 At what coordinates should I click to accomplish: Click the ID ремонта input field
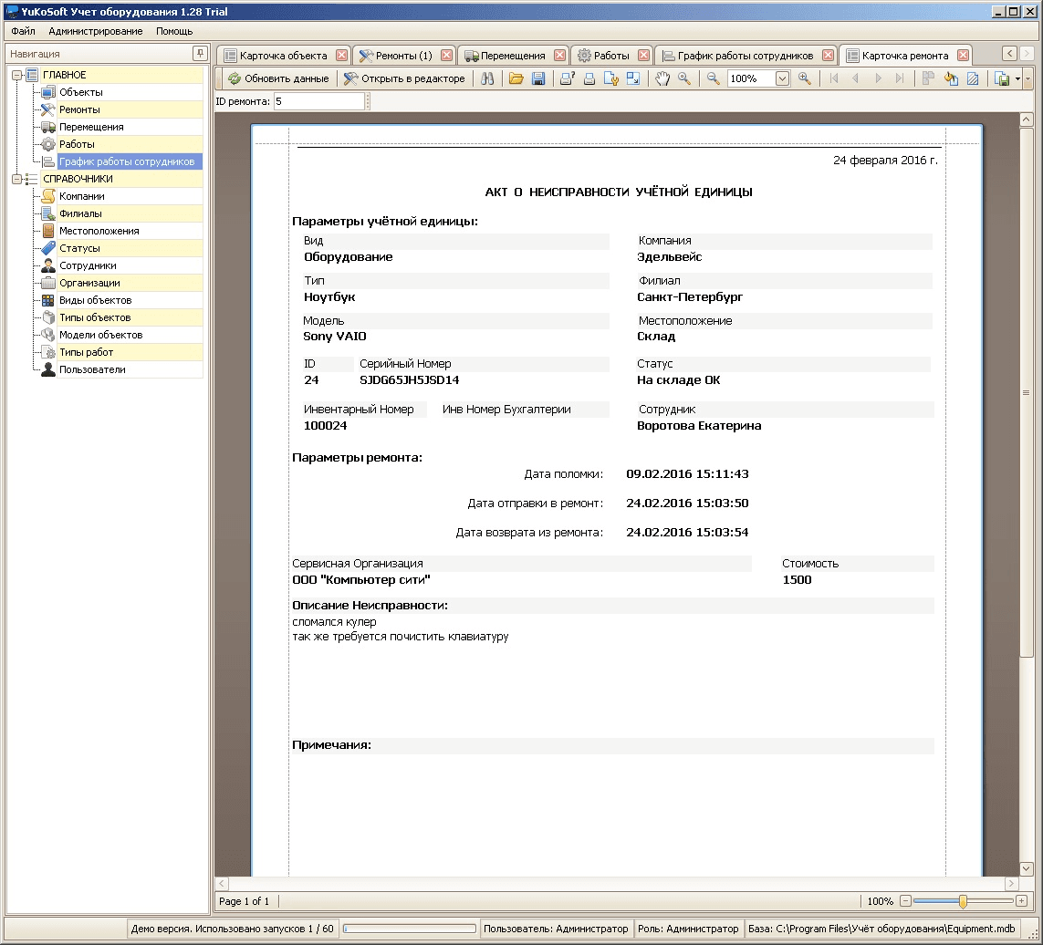pyautogui.click(x=319, y=102)
